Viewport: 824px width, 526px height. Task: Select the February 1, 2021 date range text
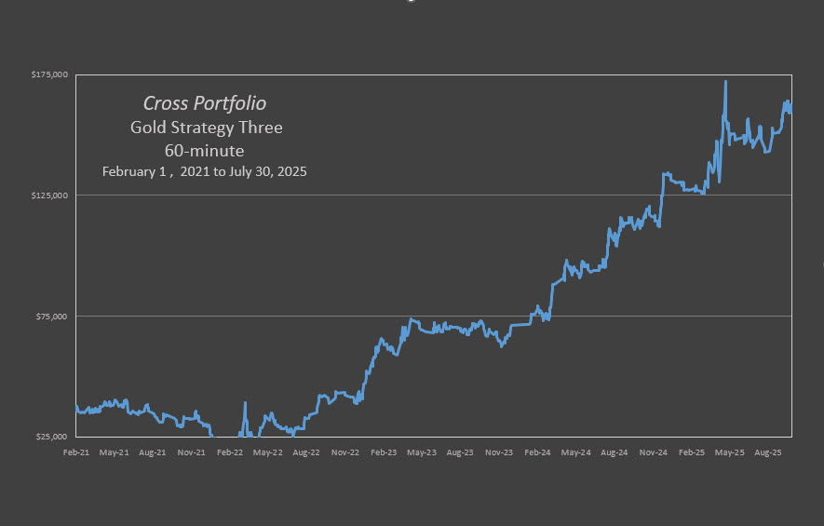click(x=204, y=172)
